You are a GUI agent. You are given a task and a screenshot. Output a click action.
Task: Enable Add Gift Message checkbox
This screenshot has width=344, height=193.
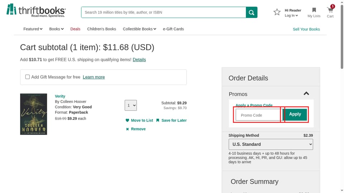(x=28, y=77)
